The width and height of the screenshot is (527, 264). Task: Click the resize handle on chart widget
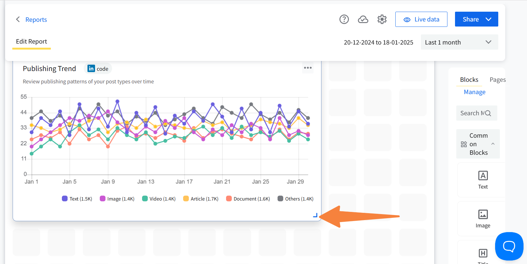click(x=315, y=215)
